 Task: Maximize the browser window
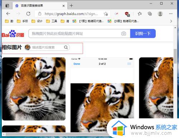[161, 4]
